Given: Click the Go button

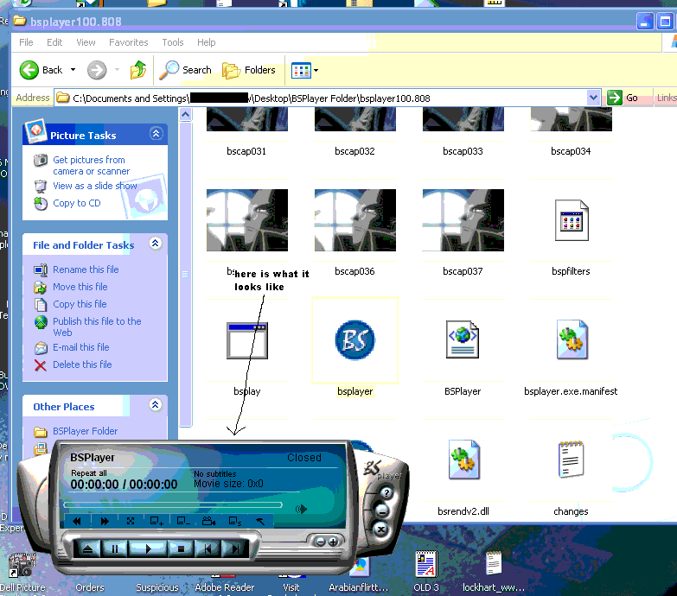Looking at the screenshot, I should tap(623, 98).
